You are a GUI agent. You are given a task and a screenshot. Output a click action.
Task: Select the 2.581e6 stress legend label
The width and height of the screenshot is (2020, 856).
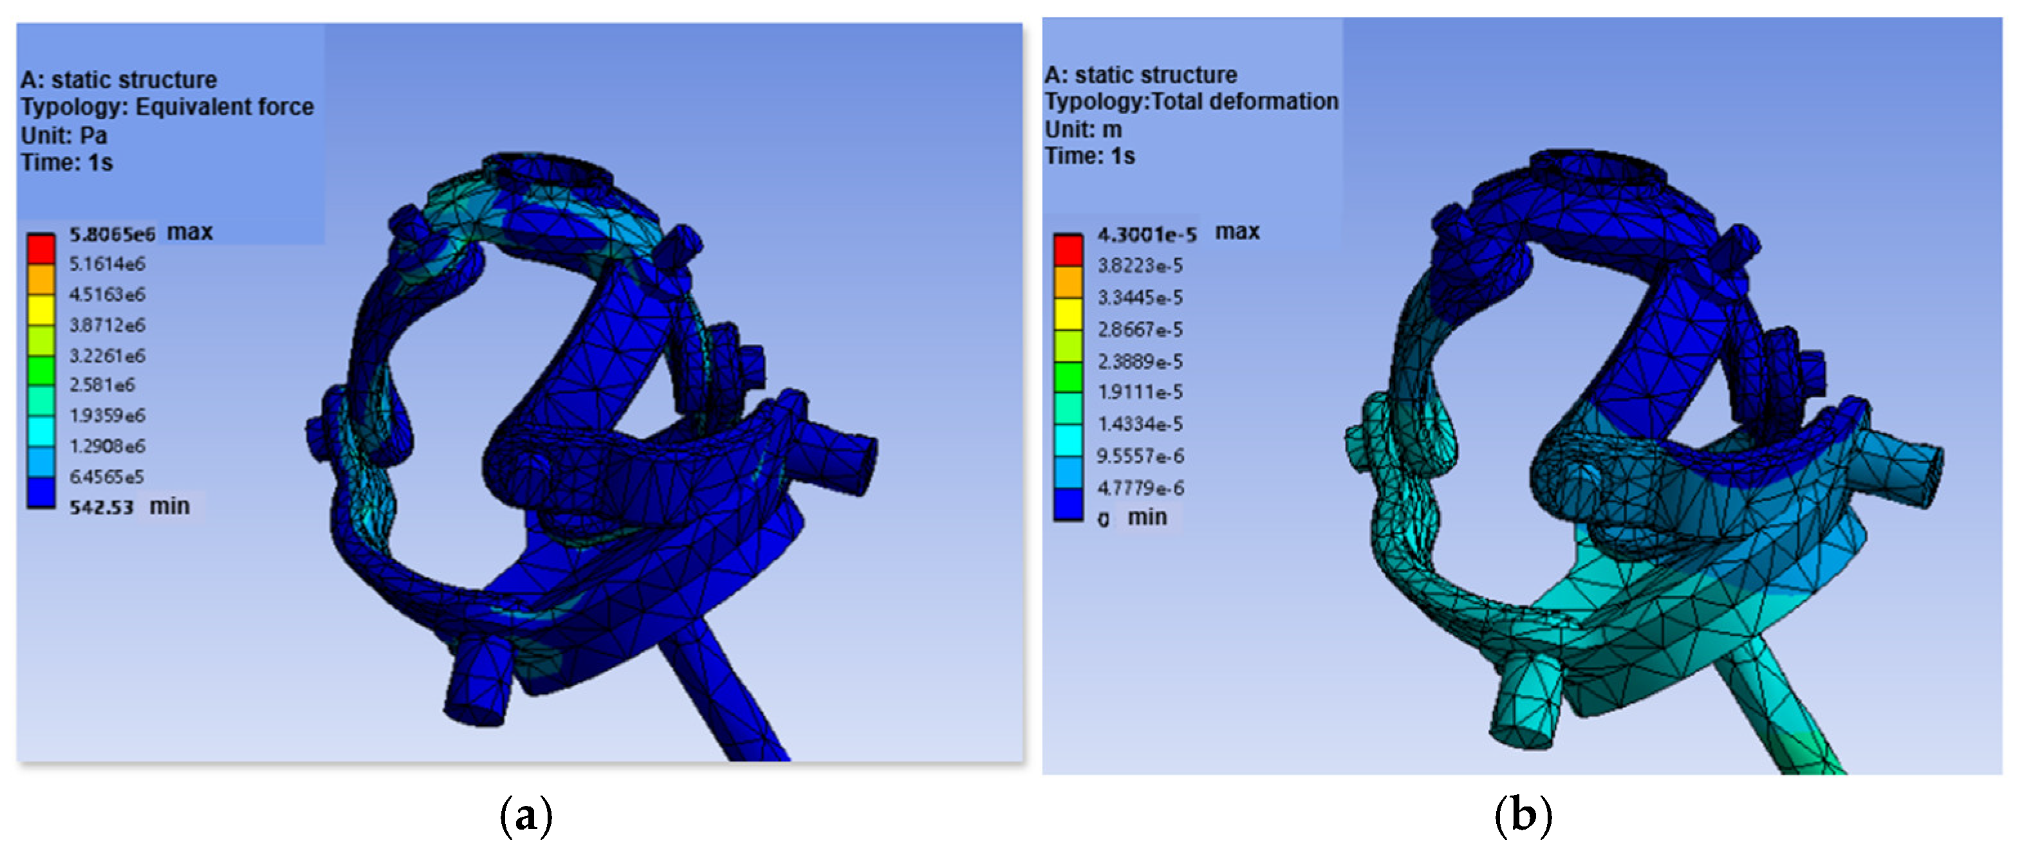102,385
